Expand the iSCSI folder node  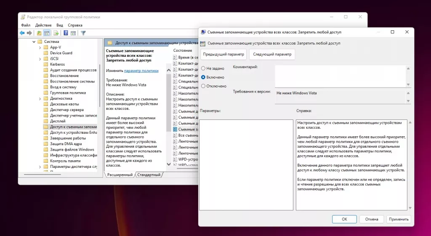(x=40, y=59)
